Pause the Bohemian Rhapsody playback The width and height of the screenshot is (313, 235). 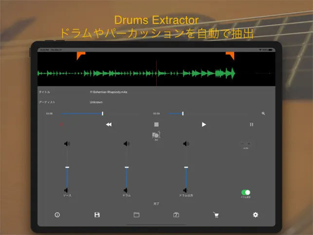pos(252,124)
